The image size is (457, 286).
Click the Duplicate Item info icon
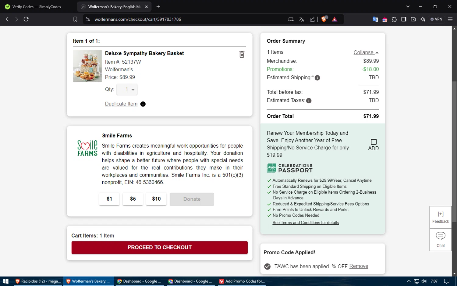143,104
